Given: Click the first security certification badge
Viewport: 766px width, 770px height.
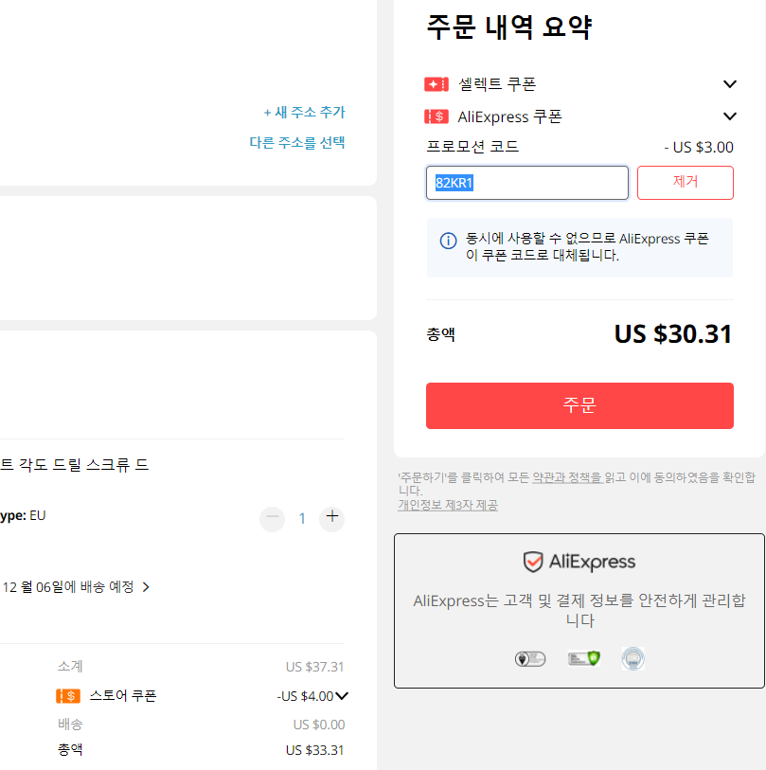Looking at the screenshot, I should point(530,658).
